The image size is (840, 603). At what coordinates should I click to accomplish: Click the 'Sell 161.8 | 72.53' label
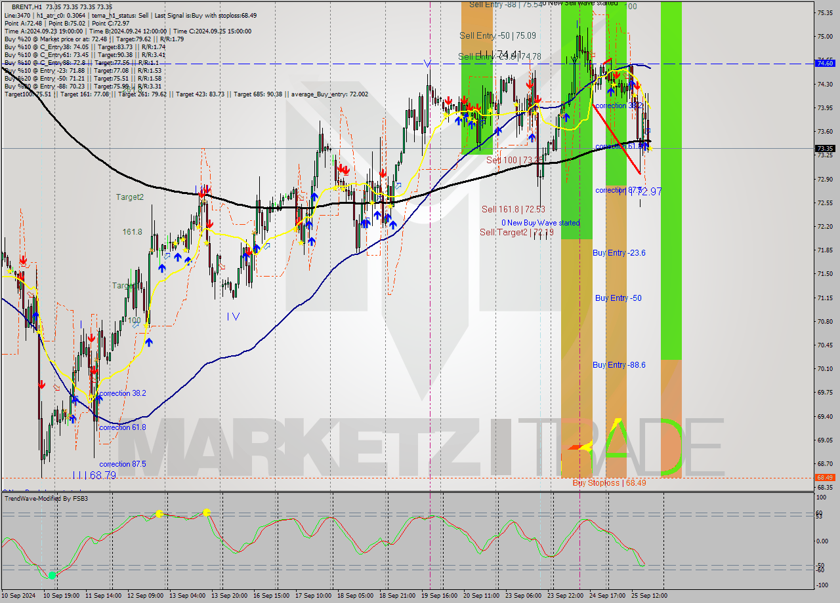[513, 209]
